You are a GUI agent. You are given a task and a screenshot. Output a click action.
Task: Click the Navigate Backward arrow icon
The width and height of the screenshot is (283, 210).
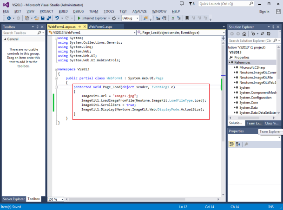(x=9, y=18)
